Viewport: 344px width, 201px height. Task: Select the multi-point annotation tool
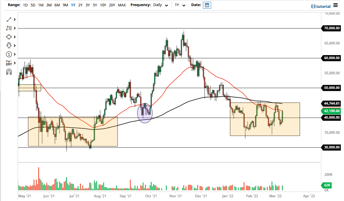[x=9, y=28]
